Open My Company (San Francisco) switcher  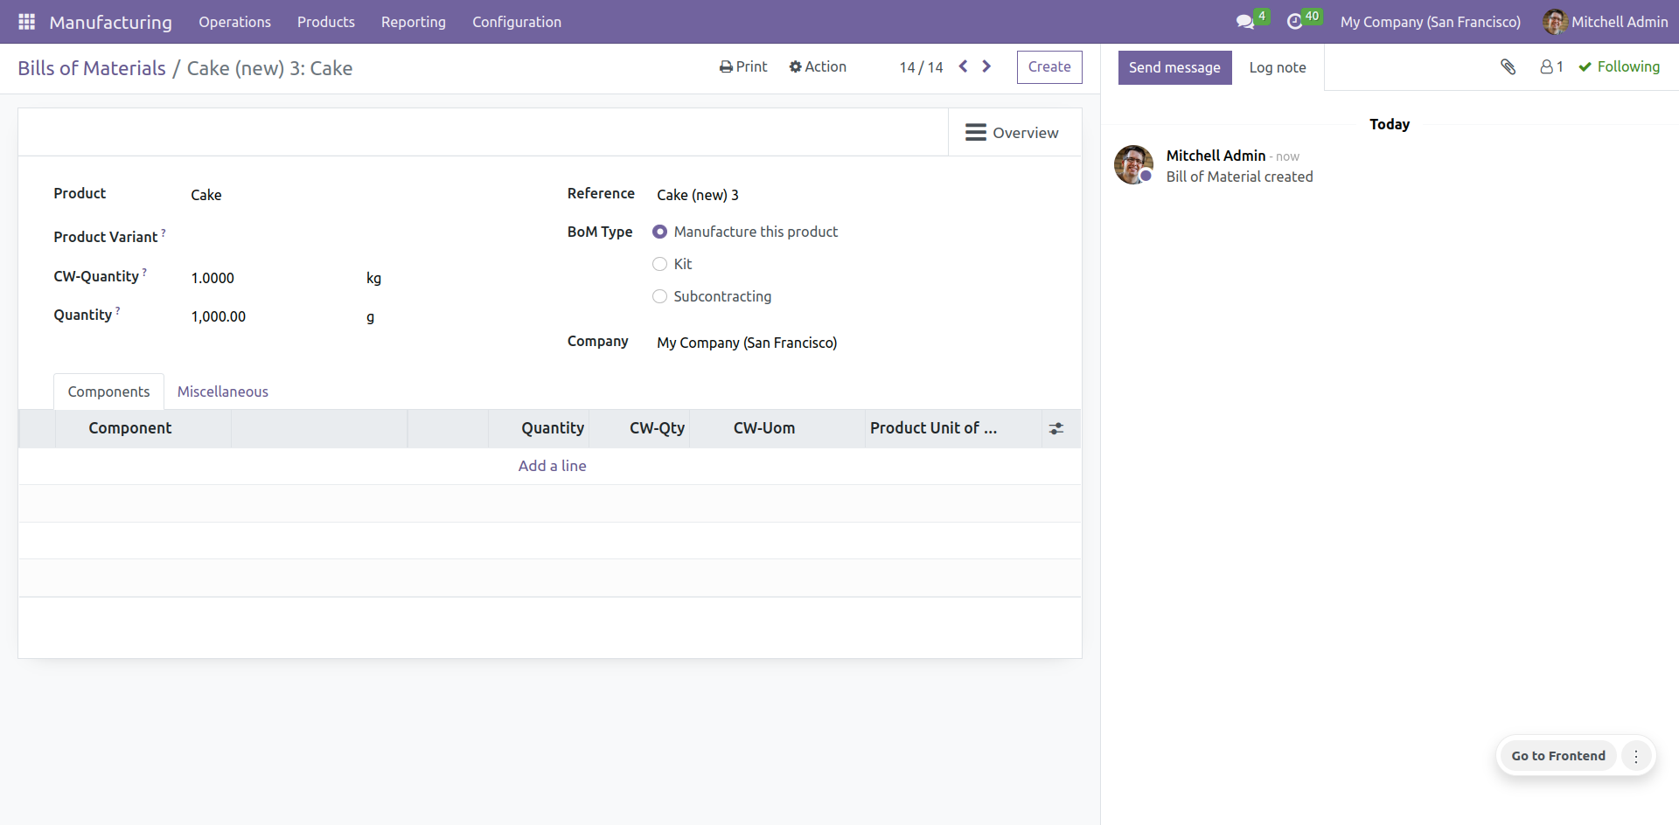coord(1430,22)
